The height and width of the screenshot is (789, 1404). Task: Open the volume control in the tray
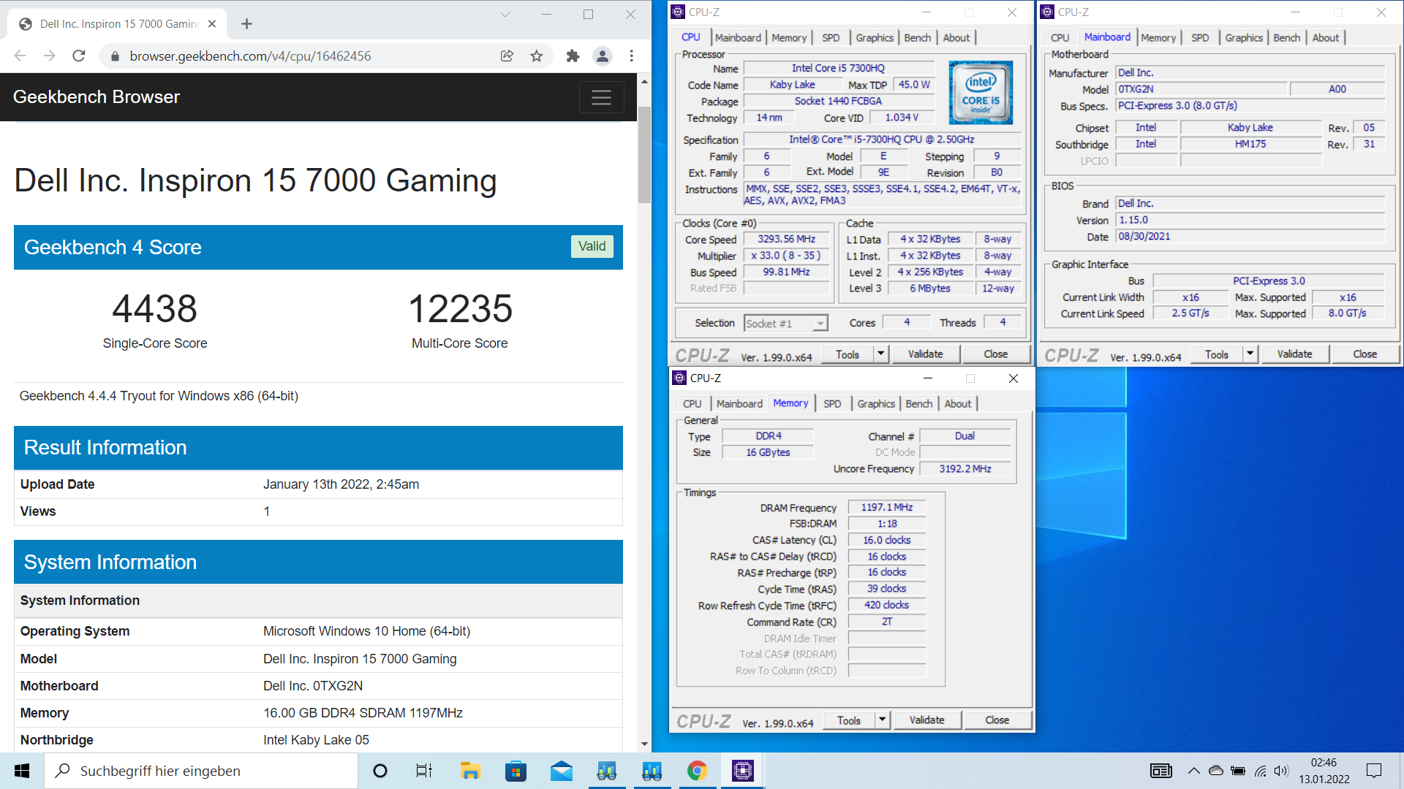1280,771
